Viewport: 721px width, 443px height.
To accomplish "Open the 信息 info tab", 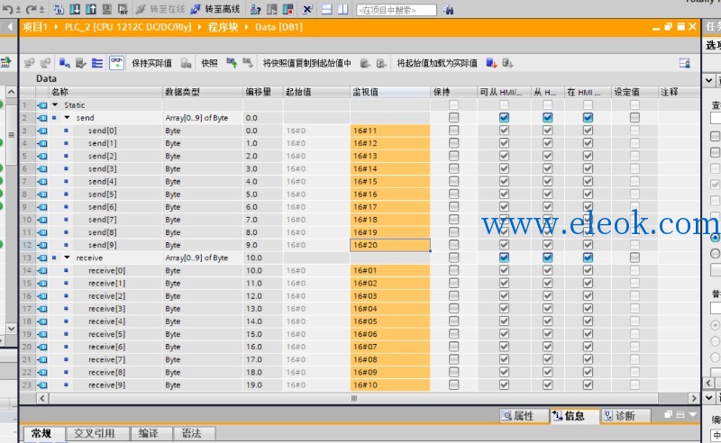I will [574, 415].
